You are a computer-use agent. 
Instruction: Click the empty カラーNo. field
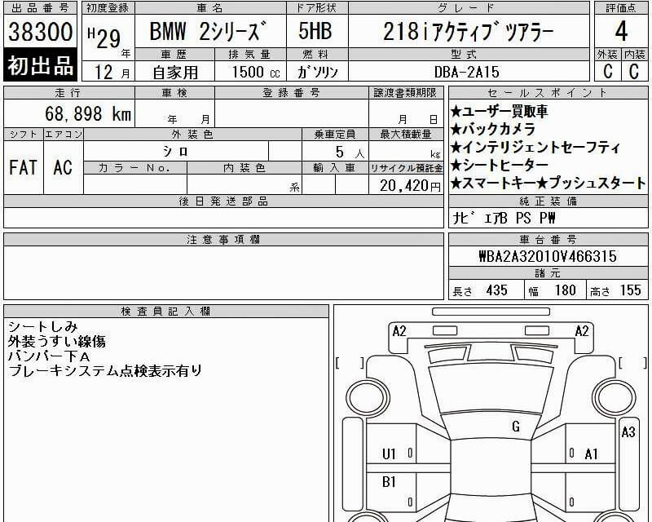135,184
